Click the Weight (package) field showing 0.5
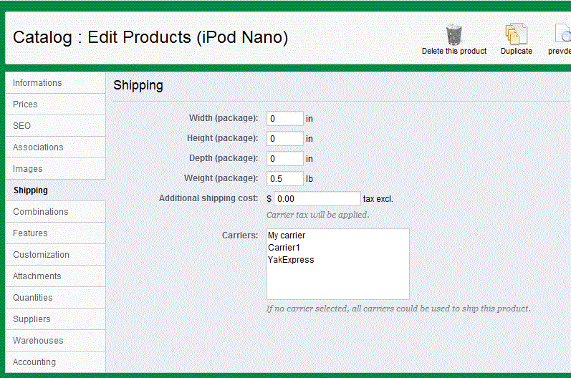 pyautogui.click(x=285, y=179)
